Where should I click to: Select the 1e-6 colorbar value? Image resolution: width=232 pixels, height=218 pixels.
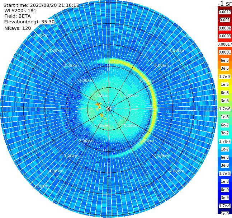(x=224, y=117)
